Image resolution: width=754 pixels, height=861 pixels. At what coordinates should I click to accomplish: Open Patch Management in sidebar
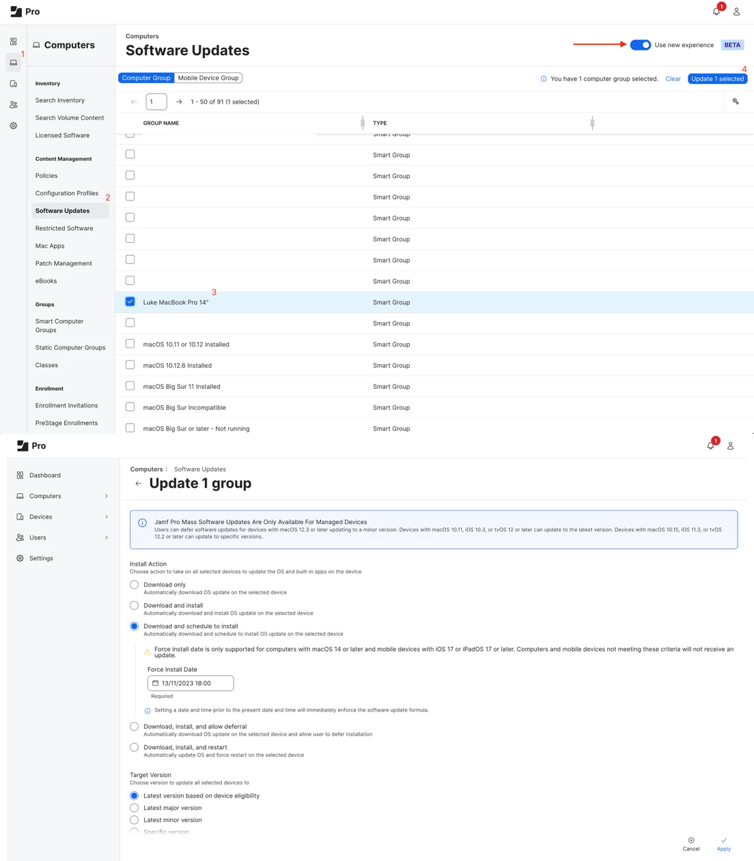(x=64, y=263)
